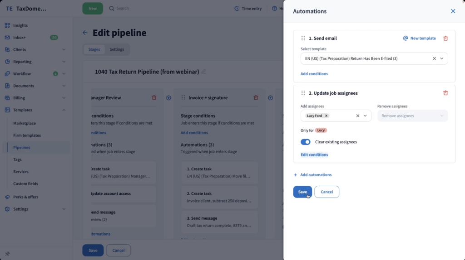Open Perks & offers
The width and height of the screenshot is (465, 260).
(25, 197)
